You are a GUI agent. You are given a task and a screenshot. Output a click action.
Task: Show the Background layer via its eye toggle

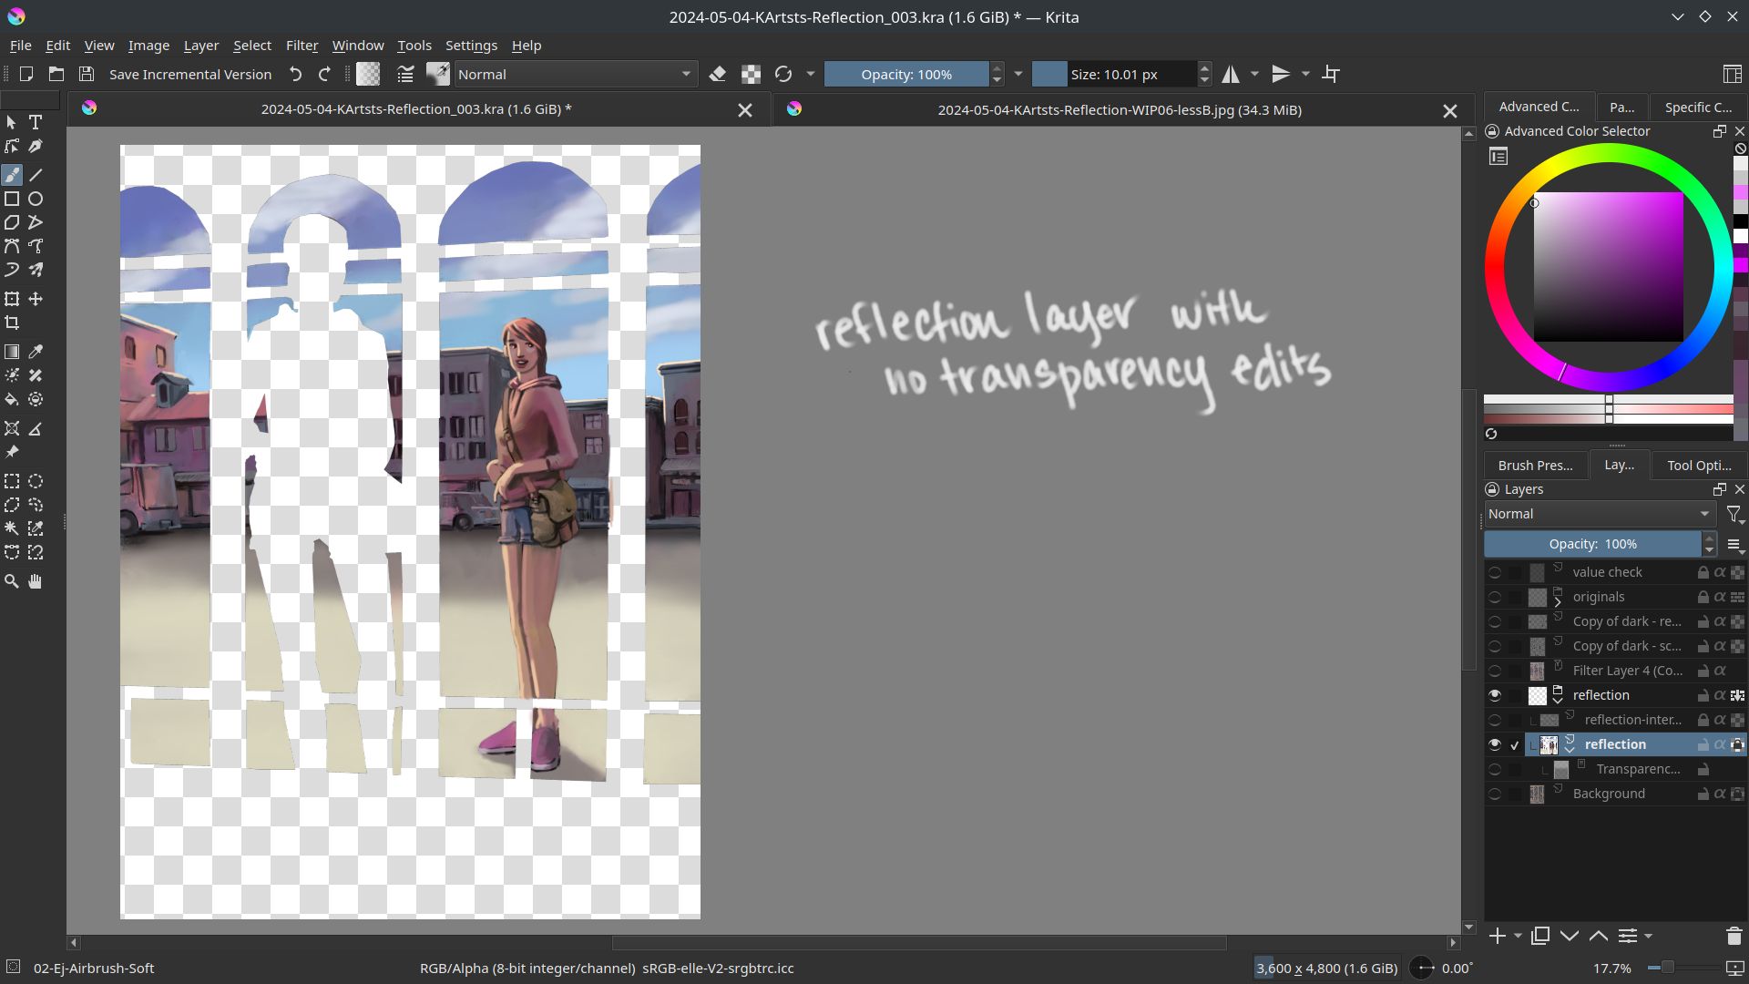[x=1495, y=794]
